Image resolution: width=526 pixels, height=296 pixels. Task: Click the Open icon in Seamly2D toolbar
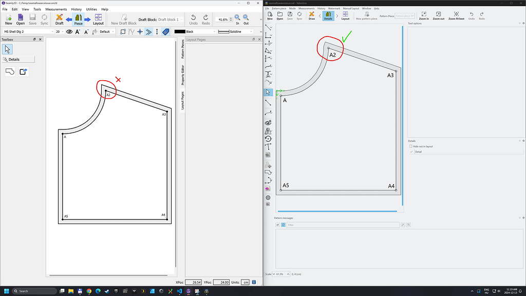click(20, 18)
